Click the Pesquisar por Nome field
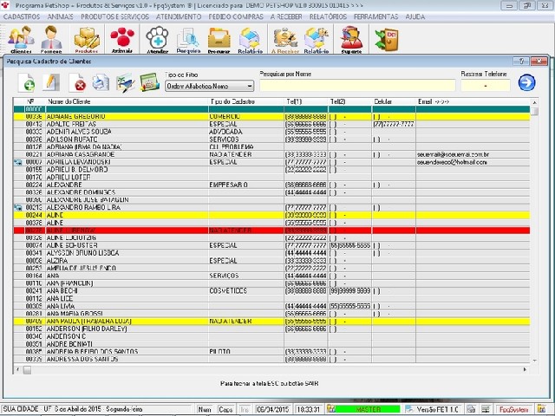 point(357,85)
